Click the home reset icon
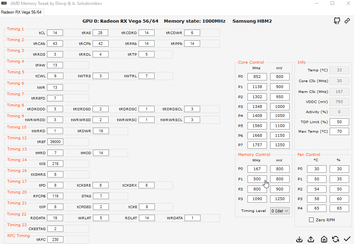Viewport: 354px width, 244px height. point(324,239)
